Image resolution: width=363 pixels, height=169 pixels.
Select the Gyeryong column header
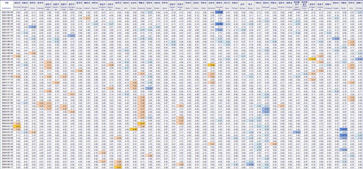tap(142, 6)
